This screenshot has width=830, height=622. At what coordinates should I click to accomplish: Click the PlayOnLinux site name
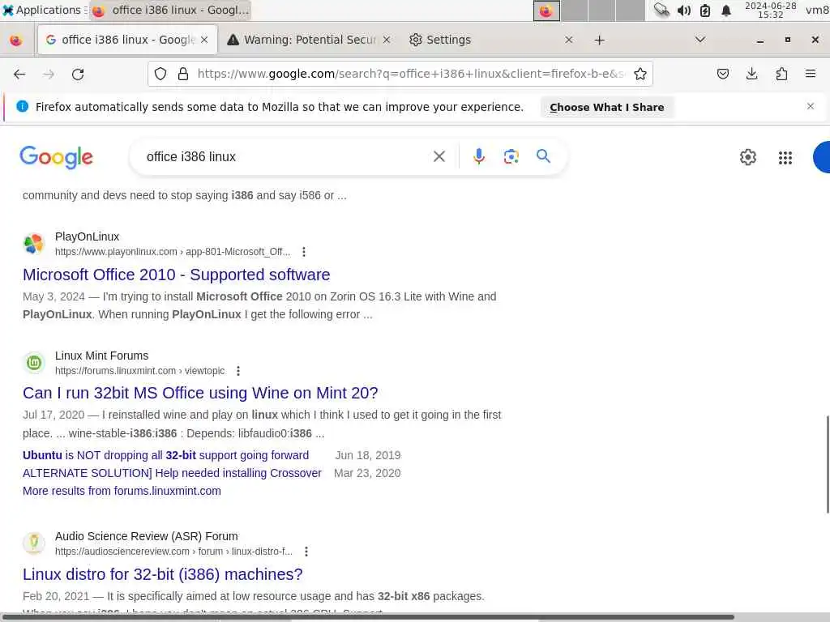point(87,236)
